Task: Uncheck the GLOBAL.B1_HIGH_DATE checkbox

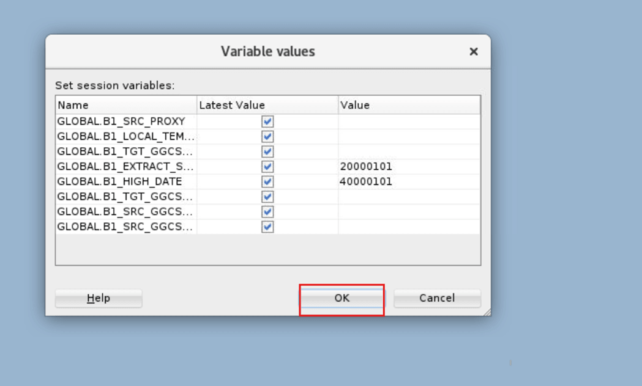Action: (267, 181)
